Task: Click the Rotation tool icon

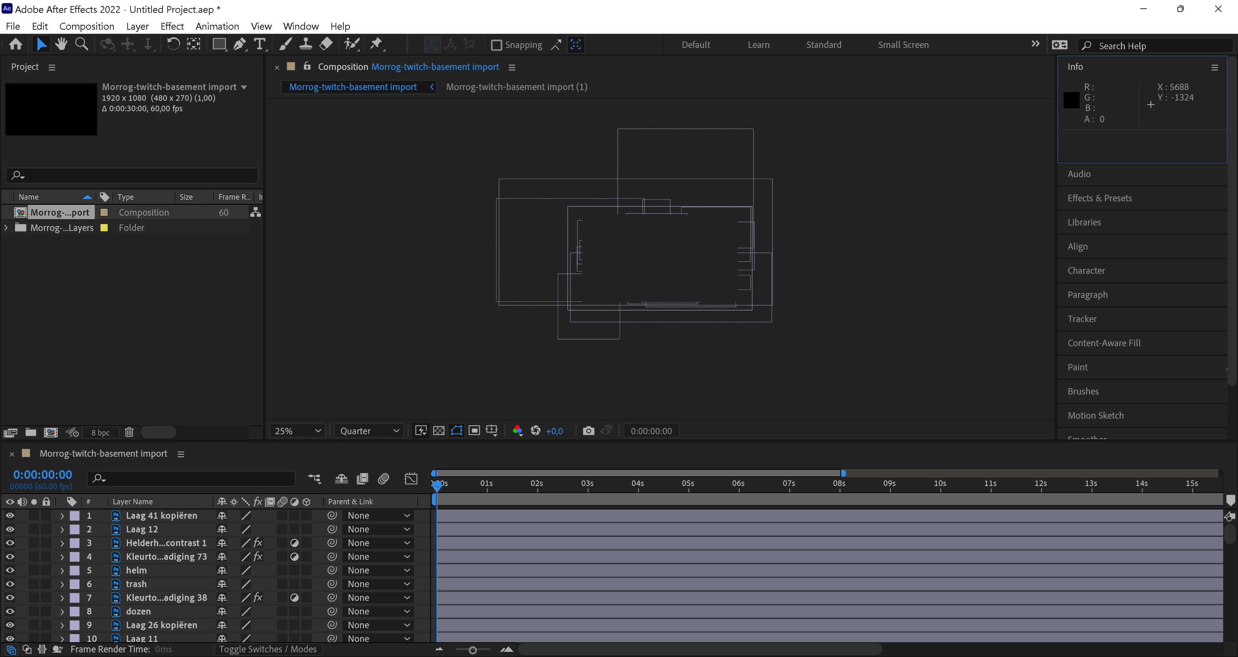Action: coord(173,45)
